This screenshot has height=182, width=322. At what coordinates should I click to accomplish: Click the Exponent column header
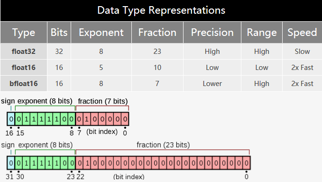pyautogui.click(x=101, y=32)
